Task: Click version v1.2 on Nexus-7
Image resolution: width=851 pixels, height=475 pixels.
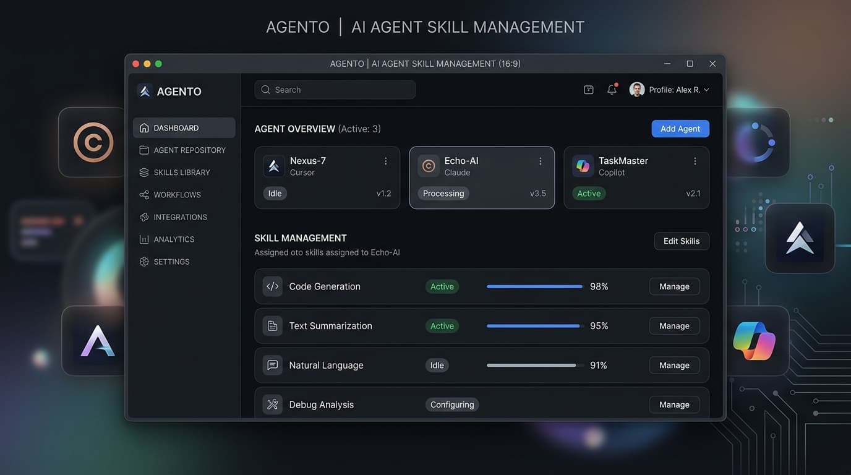Action: [384, 194]
